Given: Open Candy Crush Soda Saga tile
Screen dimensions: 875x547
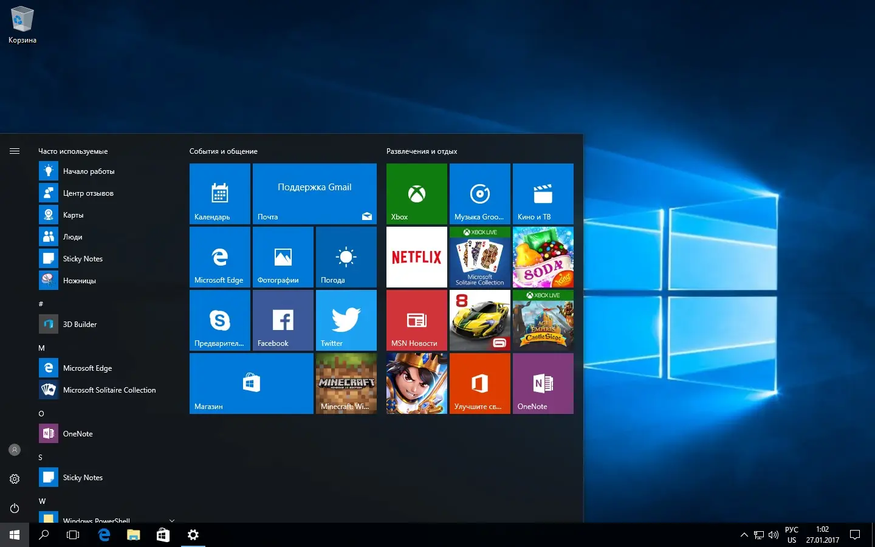Looking at the screenshot, I should point(543,257).
